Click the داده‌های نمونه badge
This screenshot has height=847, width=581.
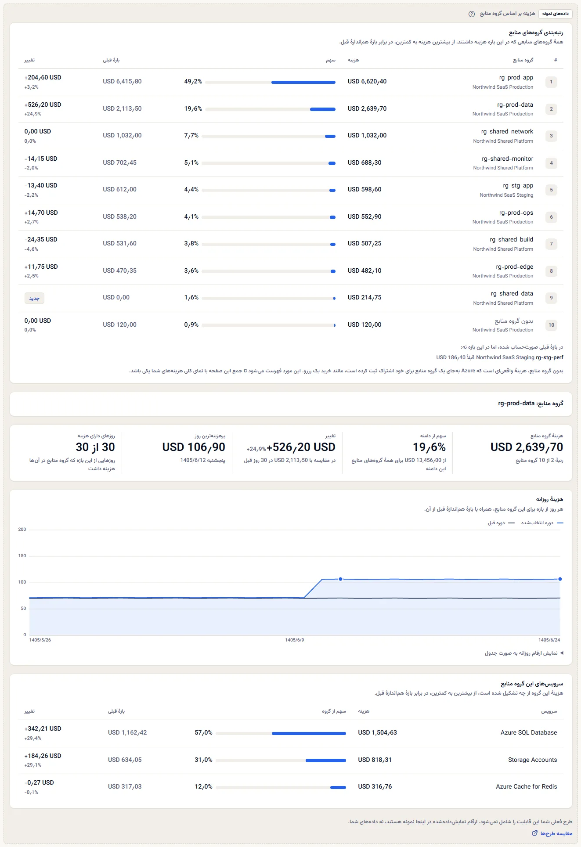point(555,14)
